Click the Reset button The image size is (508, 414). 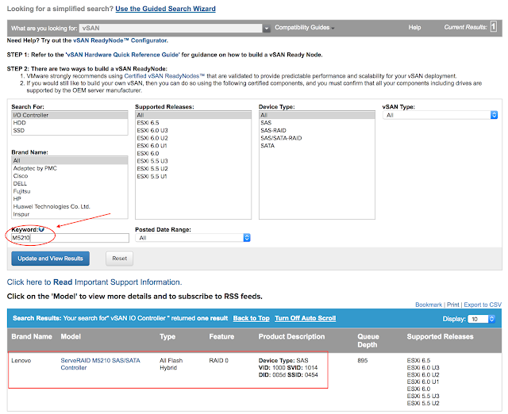point(119,259)
